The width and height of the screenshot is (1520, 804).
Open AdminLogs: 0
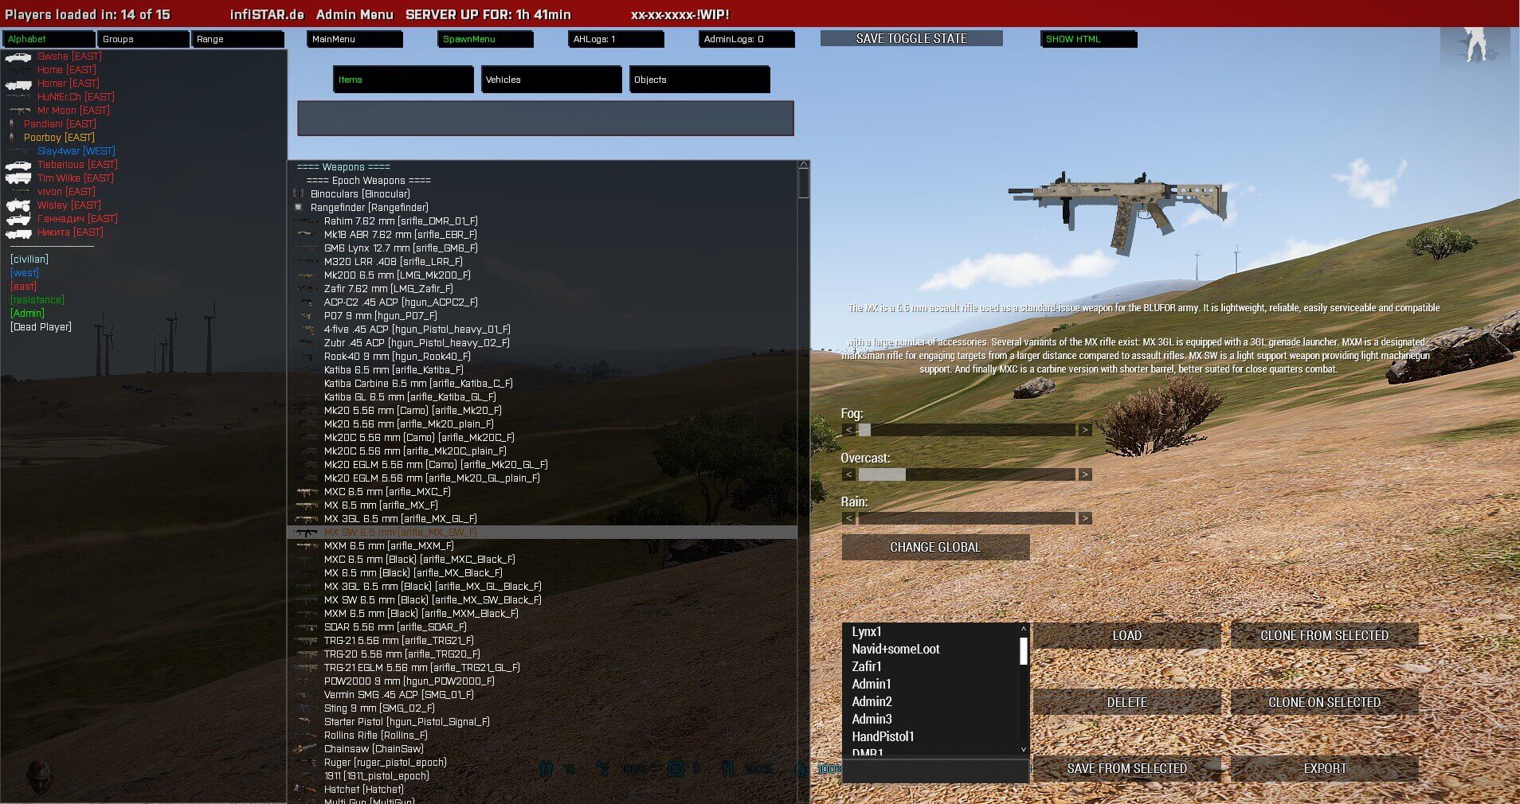click(x=746, y=39)
